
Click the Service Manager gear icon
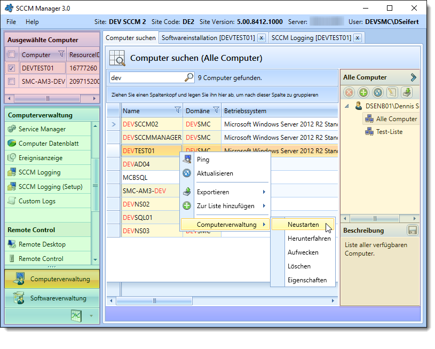point(12,129)
